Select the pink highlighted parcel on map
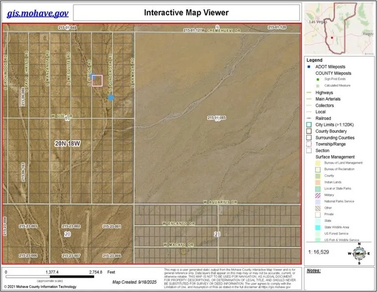The height and width of the screenshot is (292, 377). click(x=97, y=81)
